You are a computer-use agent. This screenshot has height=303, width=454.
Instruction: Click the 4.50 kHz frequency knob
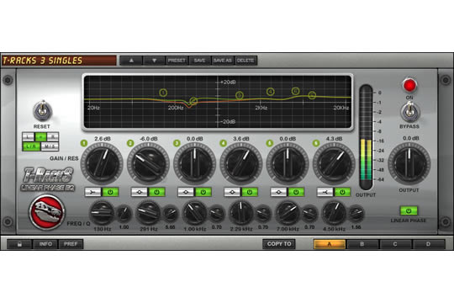click(x=334, y=213)
